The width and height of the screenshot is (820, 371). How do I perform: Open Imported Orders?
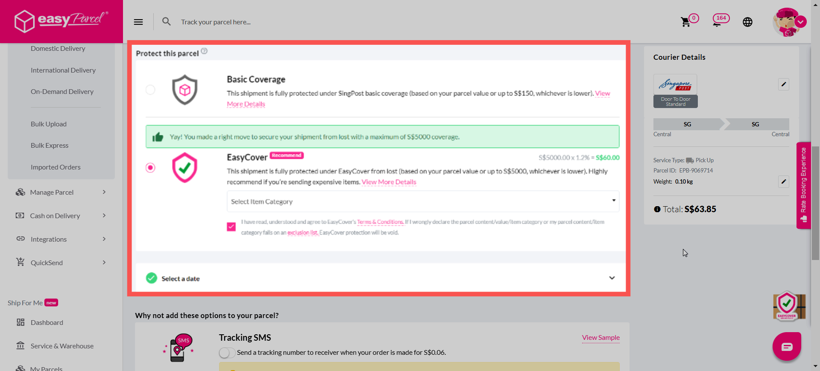tap(56, 167)
